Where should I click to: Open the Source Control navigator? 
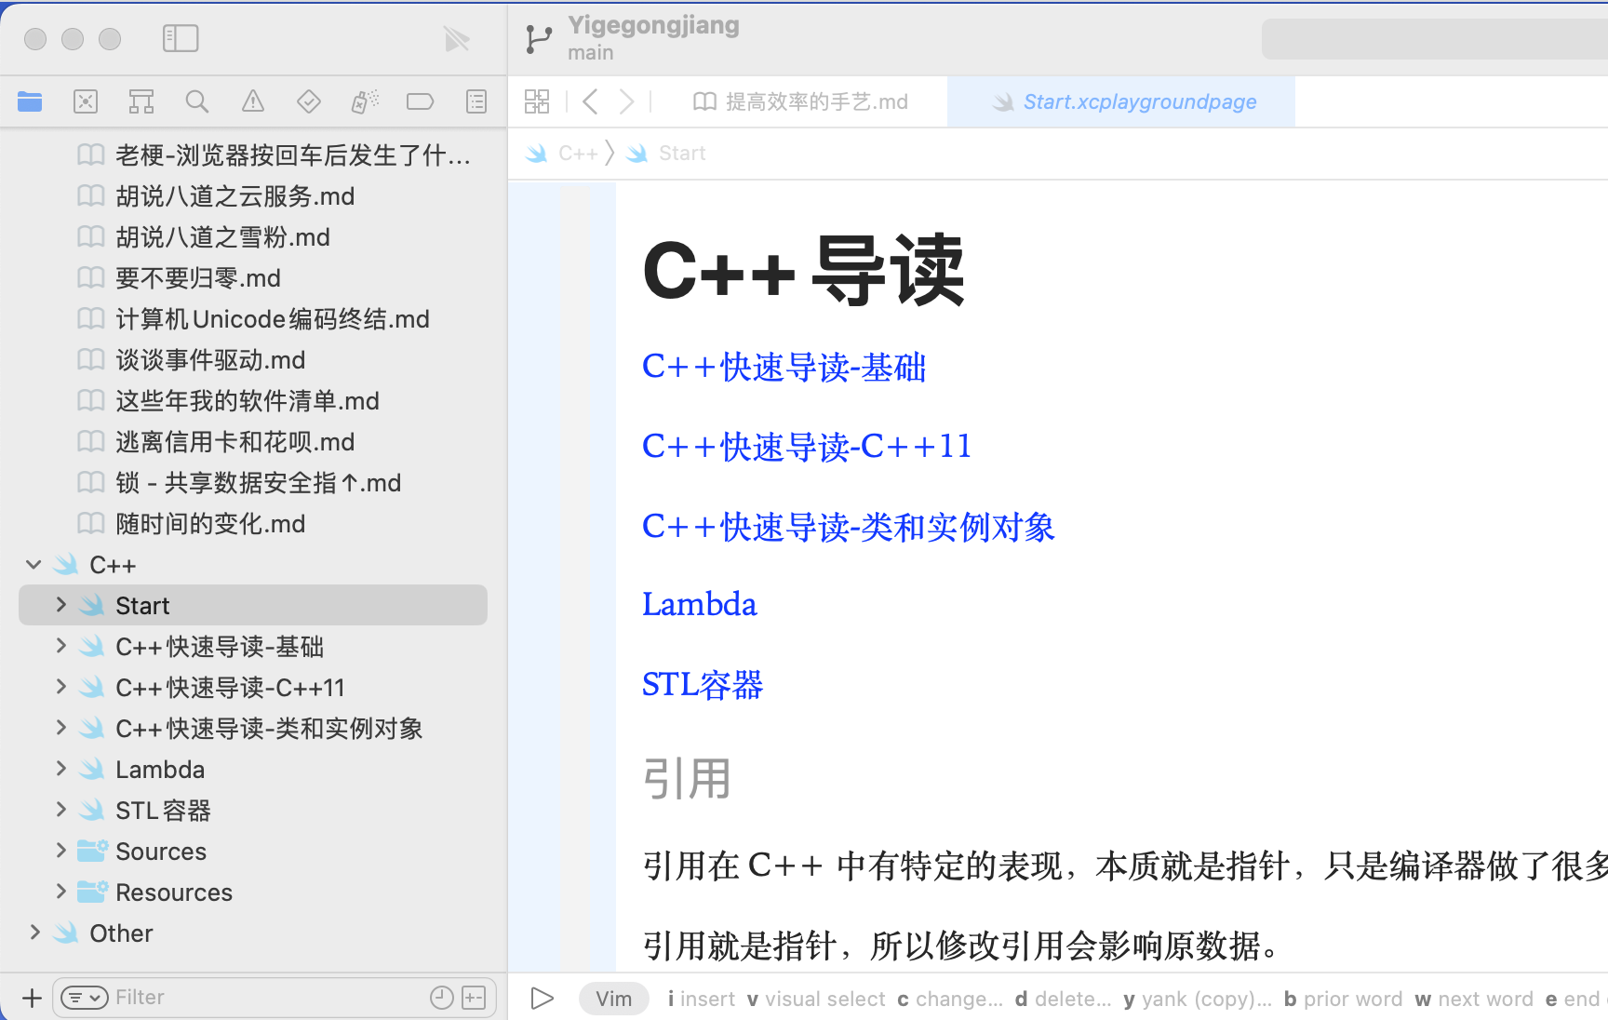[86, 101]
